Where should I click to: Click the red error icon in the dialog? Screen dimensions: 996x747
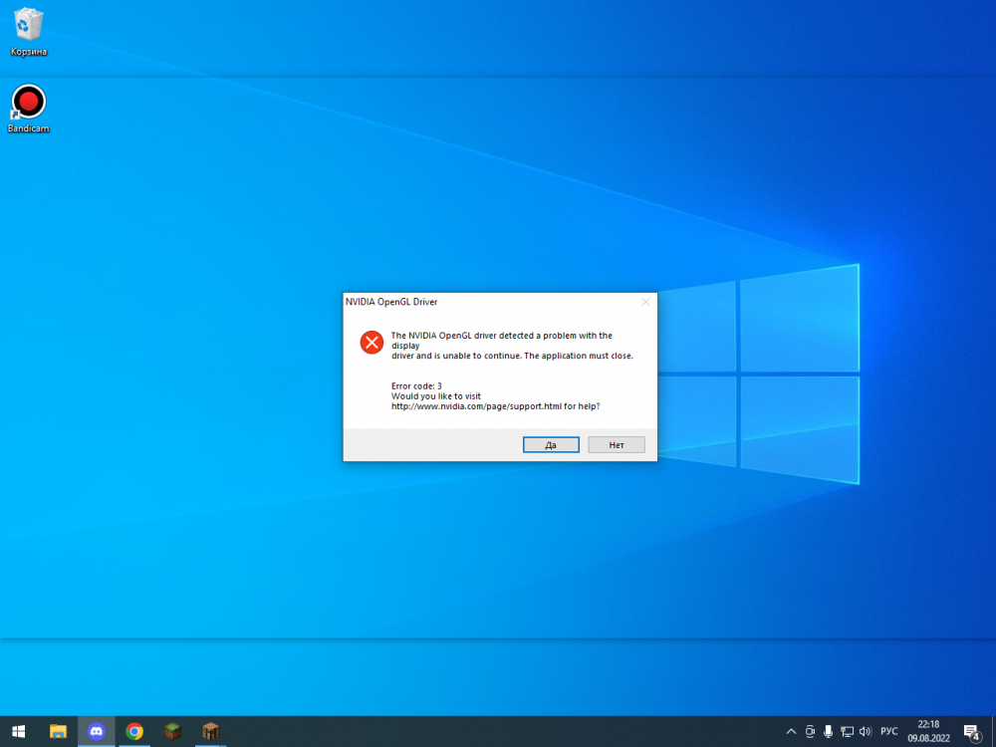(372, 343)
